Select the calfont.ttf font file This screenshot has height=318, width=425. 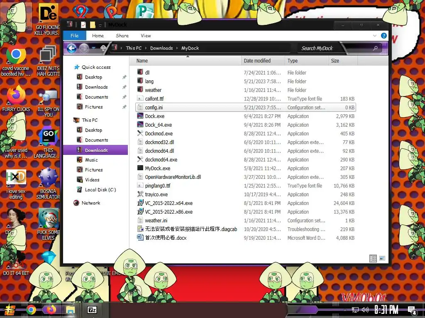pos(154,99)
